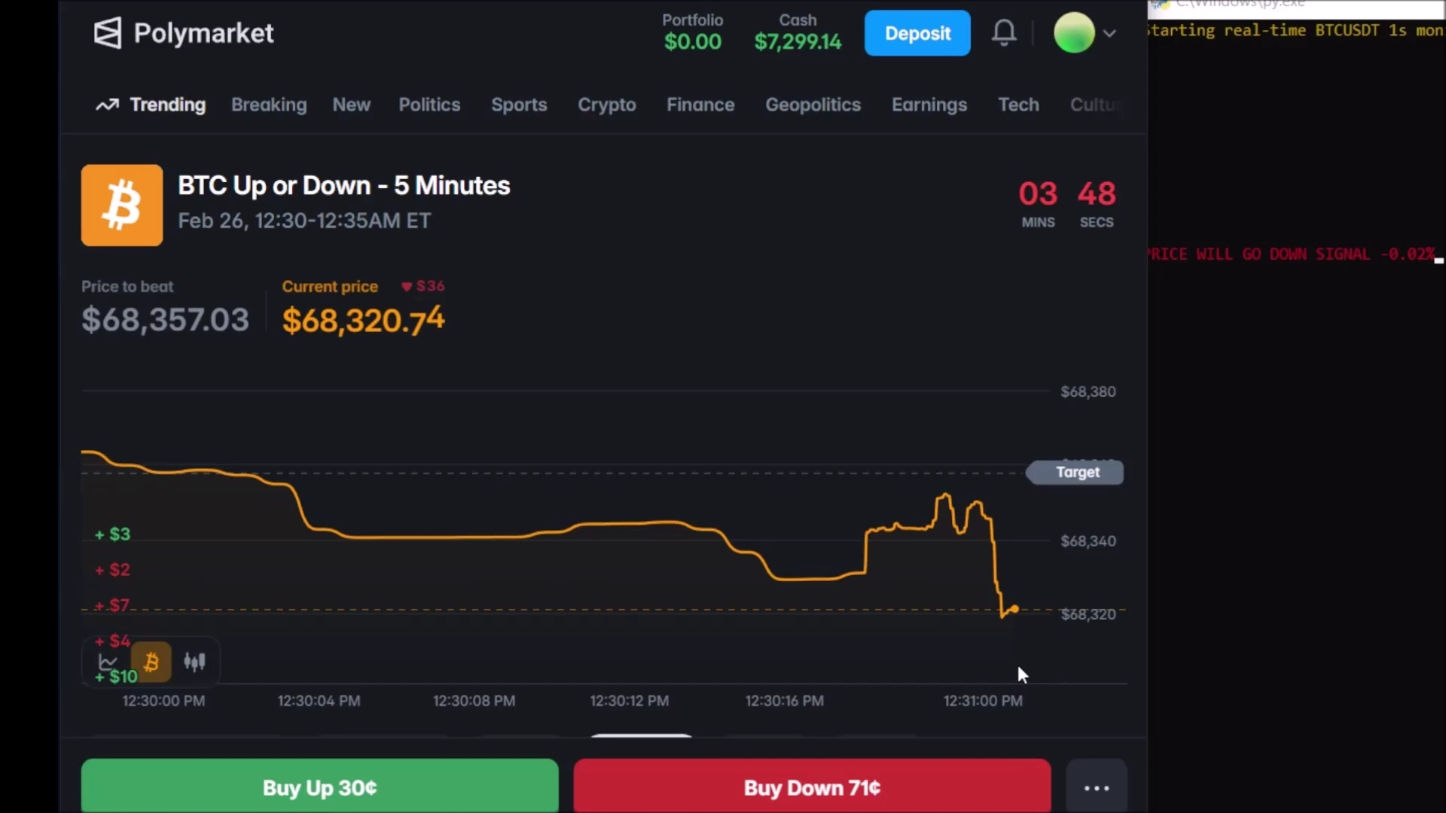Click the $68,340 axis label
The height and width of the screenshot is (813, 1446).
click(x=1088, y=541)
